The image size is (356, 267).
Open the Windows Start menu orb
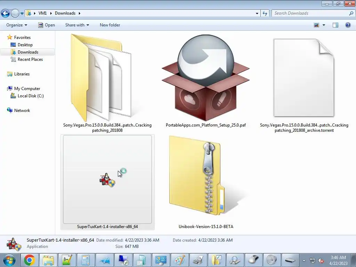click(x=9, y=260)
